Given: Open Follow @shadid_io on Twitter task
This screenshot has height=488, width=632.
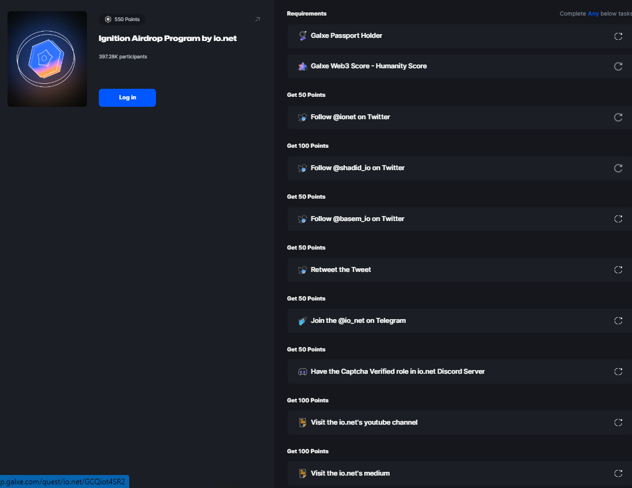Looking at the screenshot, I should tap(459, 168).
